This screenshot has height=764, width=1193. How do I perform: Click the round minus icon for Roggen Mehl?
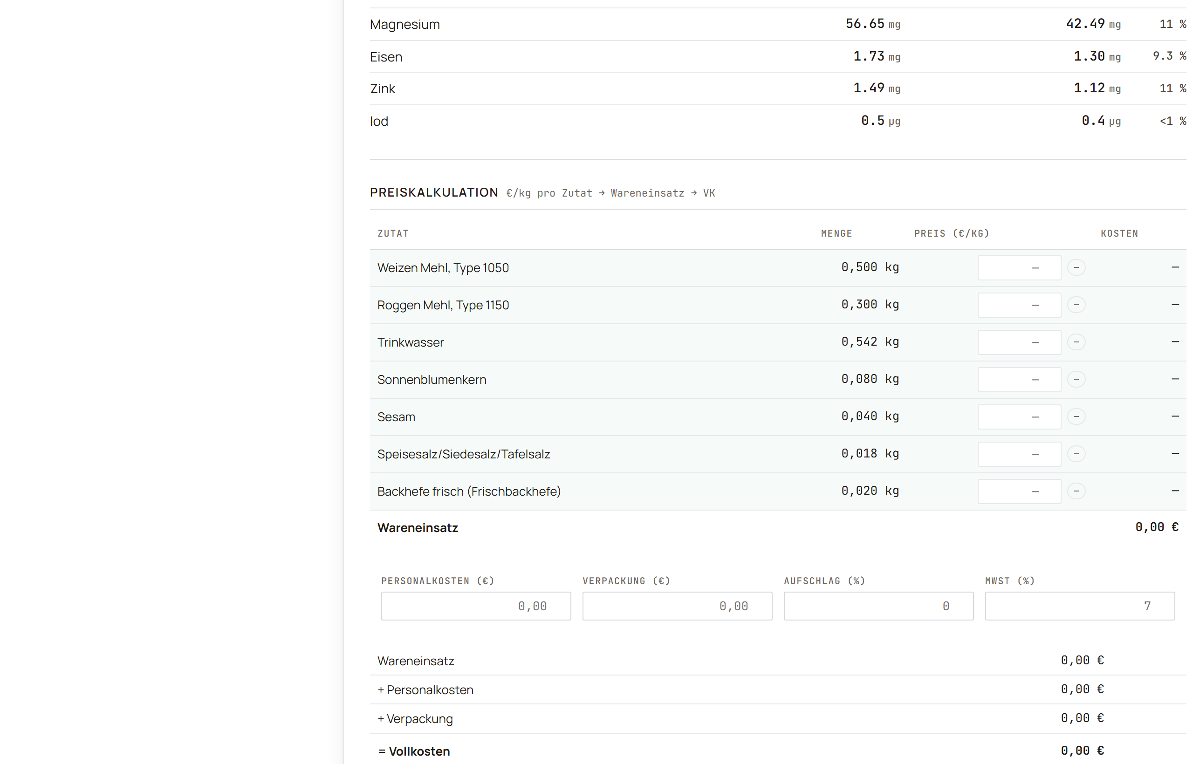coord(1076,305)
